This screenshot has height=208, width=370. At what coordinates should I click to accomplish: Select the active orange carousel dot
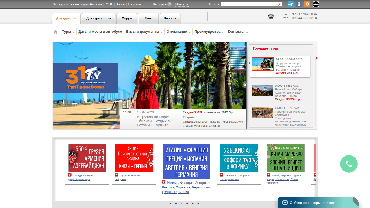(181, 203)
